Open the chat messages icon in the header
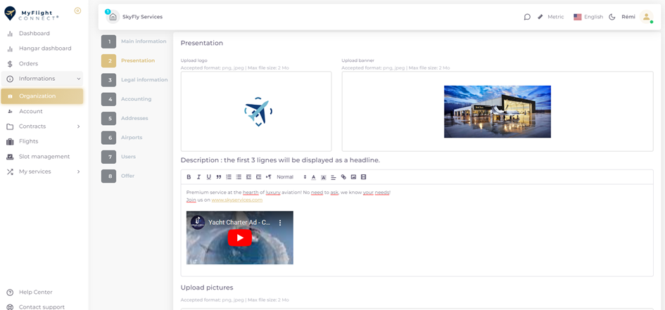This screenshot has height=310, width=665. 527,17
